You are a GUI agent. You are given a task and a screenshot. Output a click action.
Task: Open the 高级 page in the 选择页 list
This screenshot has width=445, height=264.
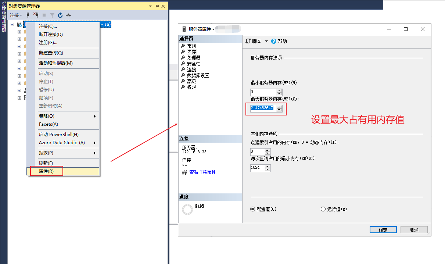point(191,81)
